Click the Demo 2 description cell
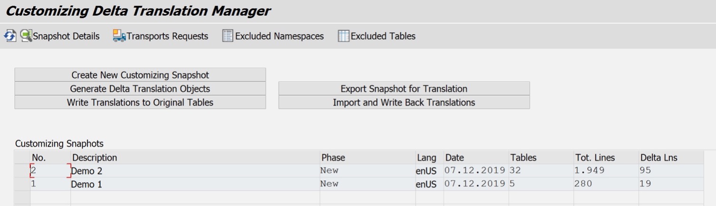716x206 pixels. click(195, 171)
